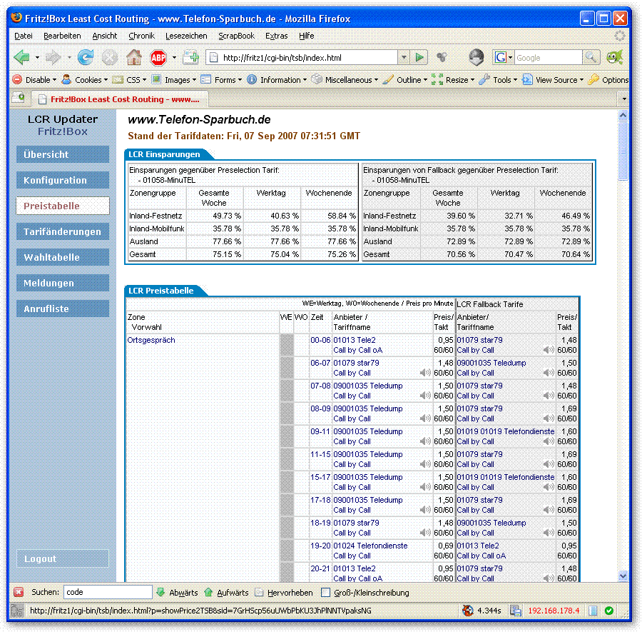Click the red Disable icon

coord(17,79)
